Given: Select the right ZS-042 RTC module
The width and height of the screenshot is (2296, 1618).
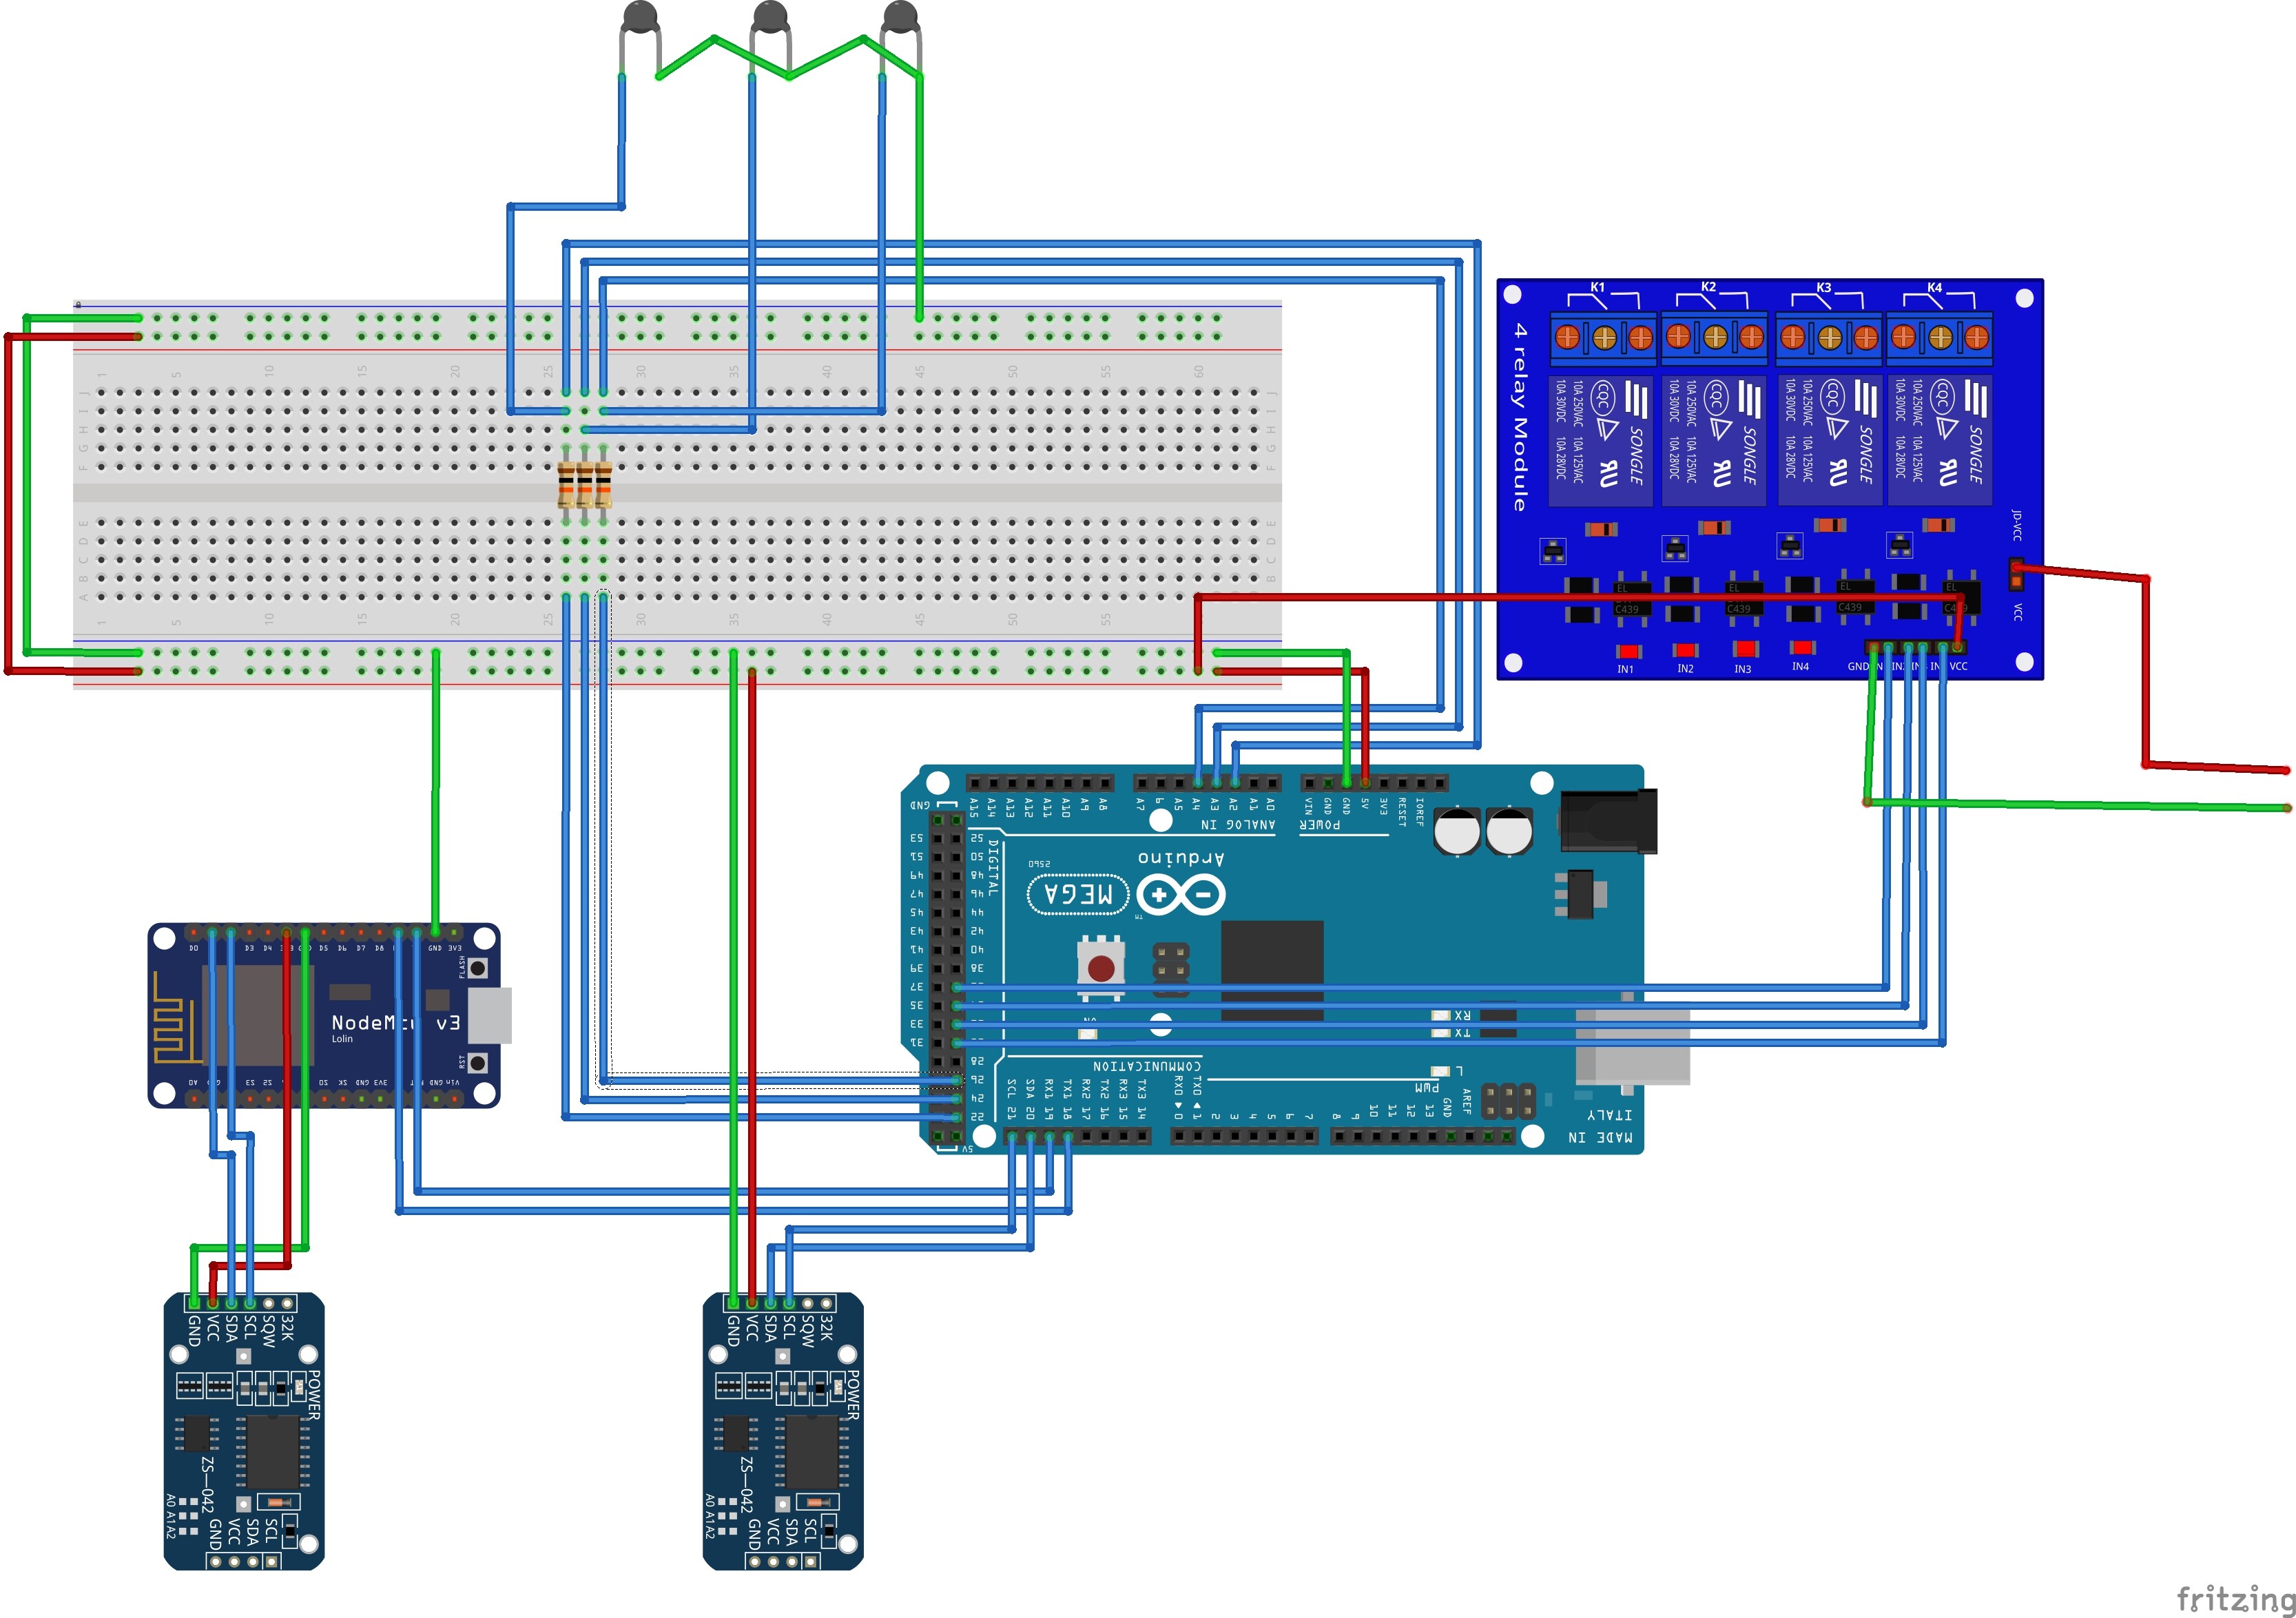Looking at the screenshot, I should (x=783, y=1431).
